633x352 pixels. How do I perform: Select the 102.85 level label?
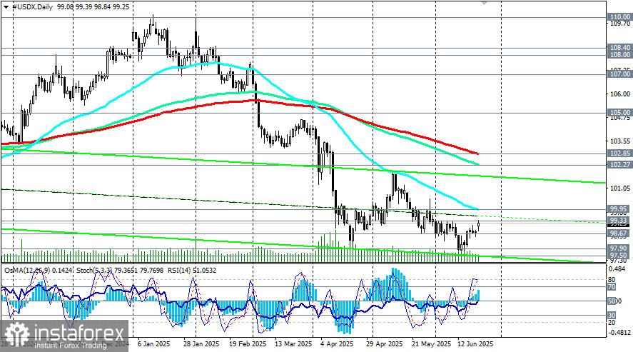pos(619,154)
